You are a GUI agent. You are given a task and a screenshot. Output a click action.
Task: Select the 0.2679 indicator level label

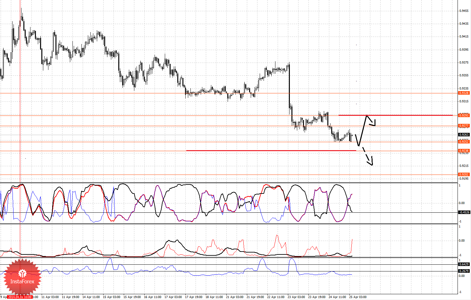(464, 271)
